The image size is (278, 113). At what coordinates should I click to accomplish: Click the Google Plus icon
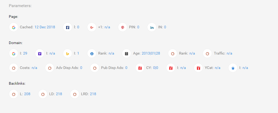92,27
